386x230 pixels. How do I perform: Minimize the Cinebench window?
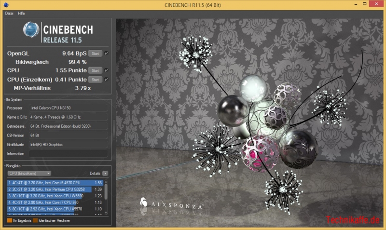tap(356, 4)
